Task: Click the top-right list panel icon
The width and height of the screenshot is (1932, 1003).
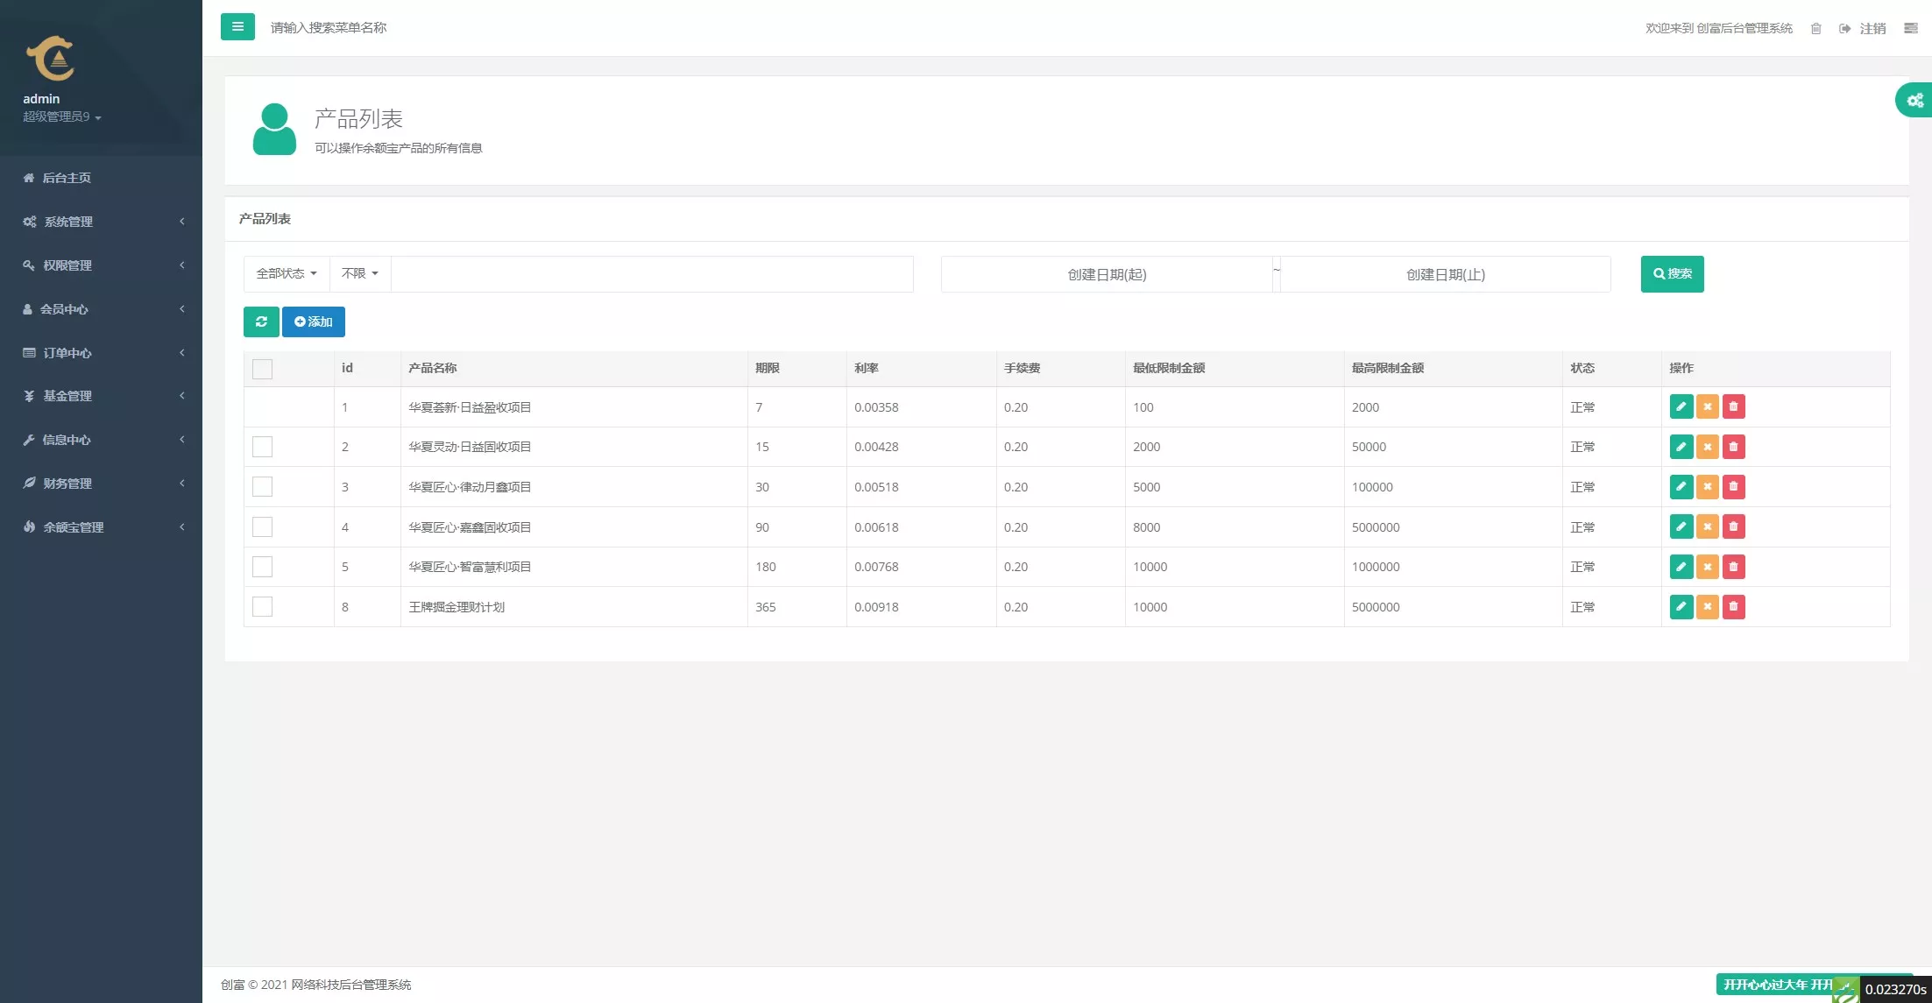Action: point(1910,29)
